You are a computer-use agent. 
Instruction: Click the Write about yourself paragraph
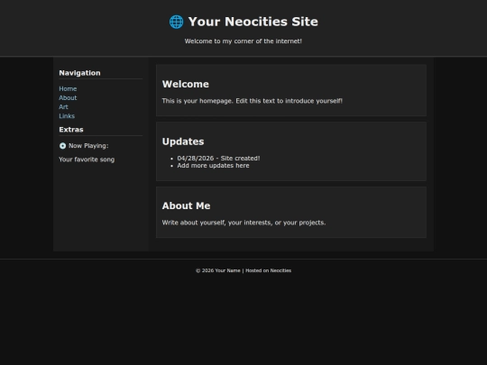[x=243, y=223]
